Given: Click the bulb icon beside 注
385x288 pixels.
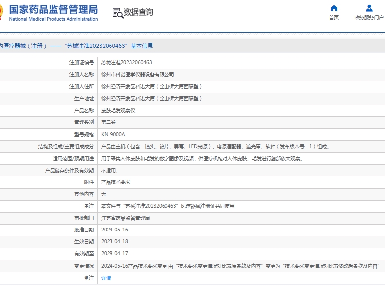Looking at the screenshot, I should click(x=86, y=278).
